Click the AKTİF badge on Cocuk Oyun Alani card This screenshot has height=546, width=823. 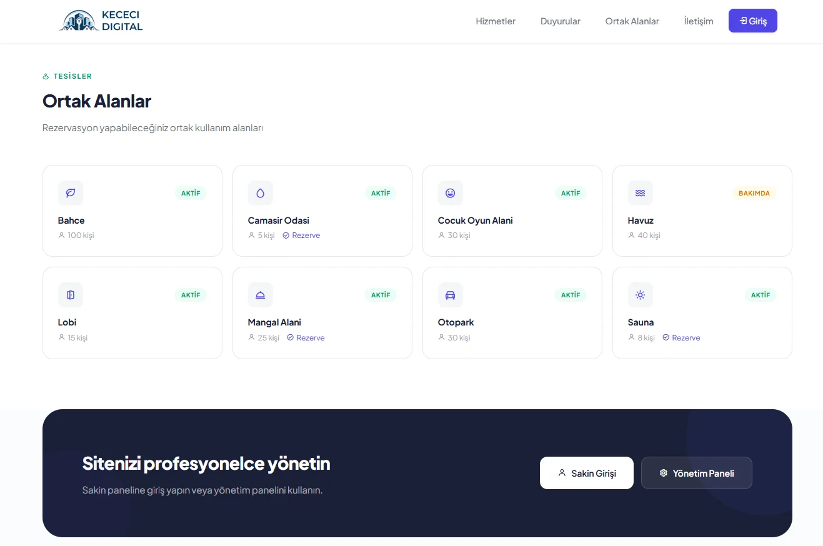tap(571, 193)
